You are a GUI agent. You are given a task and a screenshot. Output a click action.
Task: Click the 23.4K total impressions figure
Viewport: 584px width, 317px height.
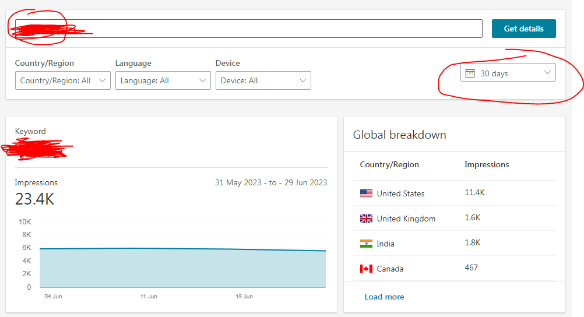(x=34, y=199)
